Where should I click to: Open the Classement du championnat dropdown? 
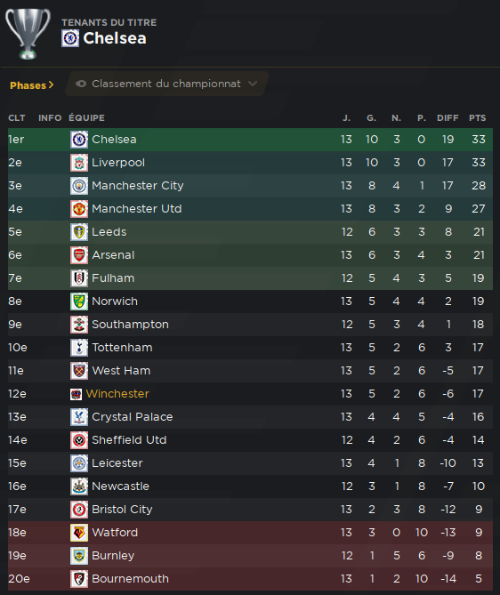coord(167,84)
